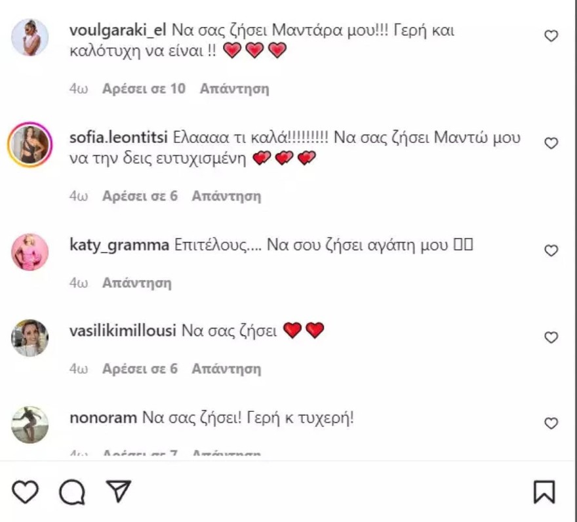The height and width of the screenshot is (522, 577).
Task: Open nonoram username link
Action: pos(103,418)
